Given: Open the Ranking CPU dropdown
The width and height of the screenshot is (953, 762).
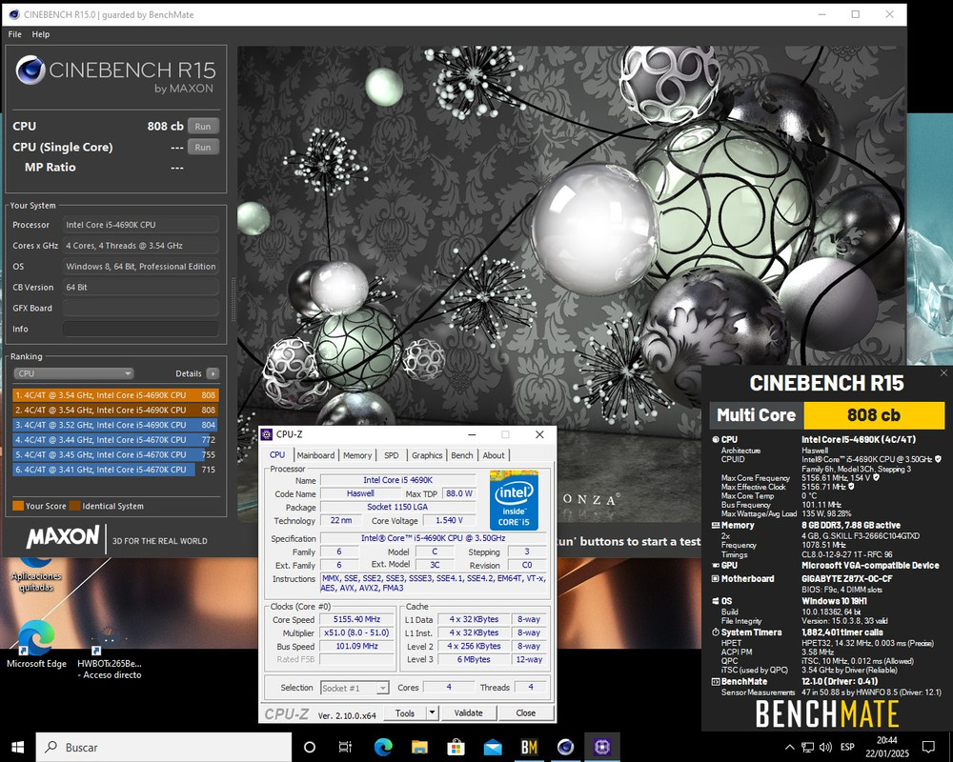Looking at the screenshot, I should [x=73, y=373].
